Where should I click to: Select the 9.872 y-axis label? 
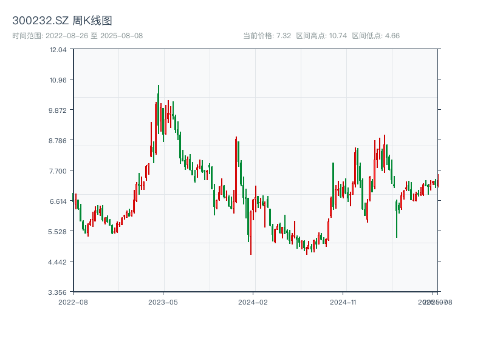tap(58, 110)
